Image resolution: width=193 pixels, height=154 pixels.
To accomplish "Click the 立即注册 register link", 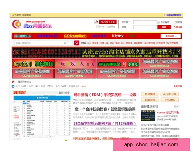I will pos(178,27).
